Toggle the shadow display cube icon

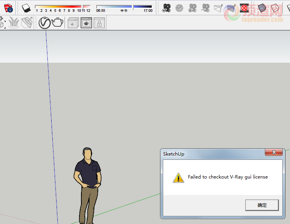(26, 8)
